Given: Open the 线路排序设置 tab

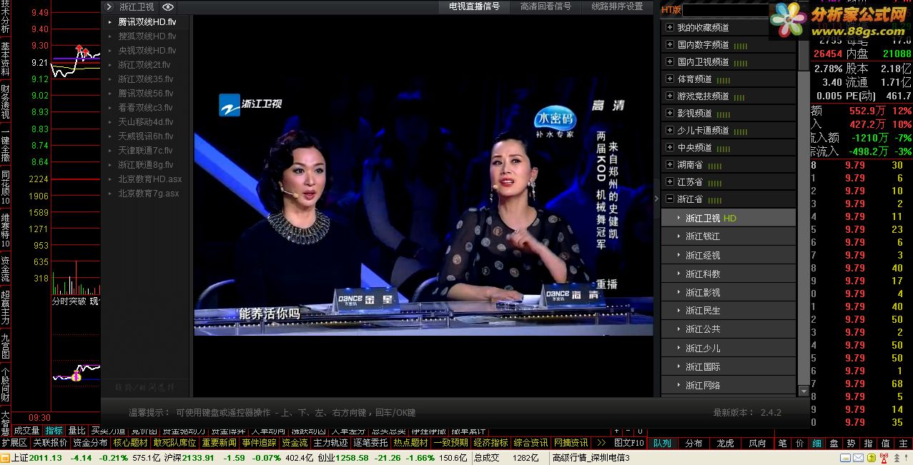Looking at the screenshot, I should coord(617,6).
